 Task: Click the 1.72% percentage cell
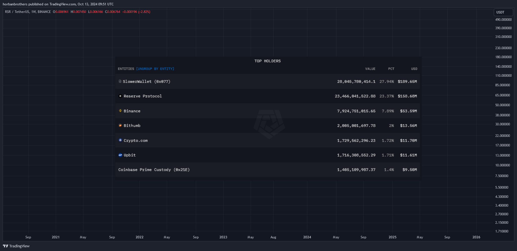(x=388, y=141)
